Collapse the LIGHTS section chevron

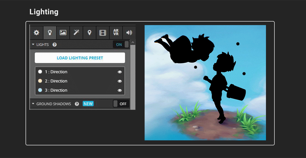33,45
